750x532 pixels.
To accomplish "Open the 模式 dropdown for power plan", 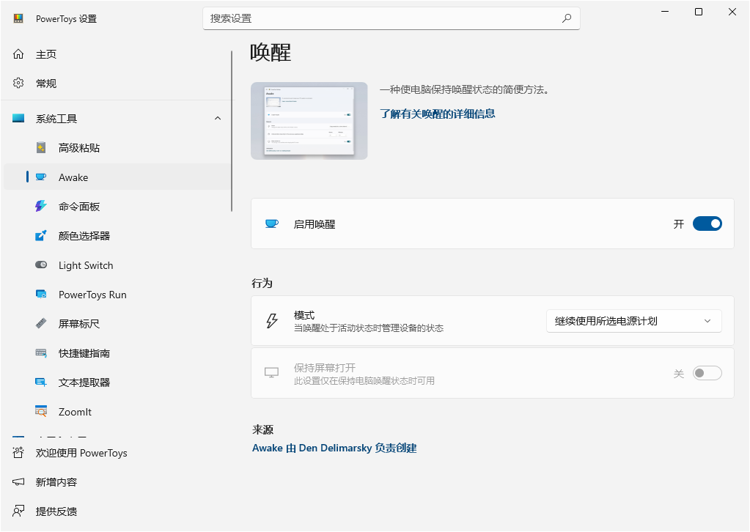I will tap(632, 320).
